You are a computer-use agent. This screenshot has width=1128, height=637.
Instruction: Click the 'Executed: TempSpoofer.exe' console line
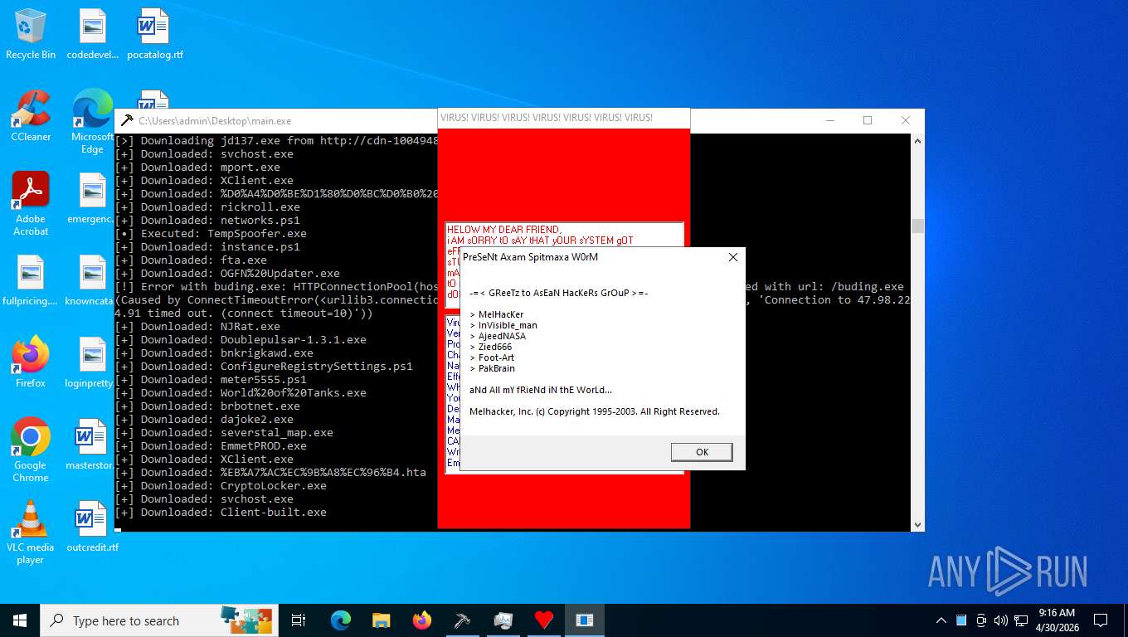(211, 233)
